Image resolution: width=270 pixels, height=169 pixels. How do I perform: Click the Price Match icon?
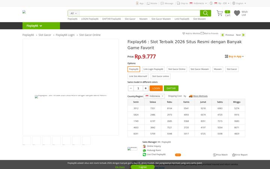(x=214, y=155)
